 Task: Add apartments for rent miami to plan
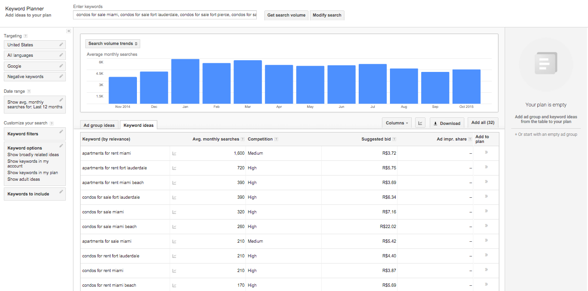click(x=486, y=152)
